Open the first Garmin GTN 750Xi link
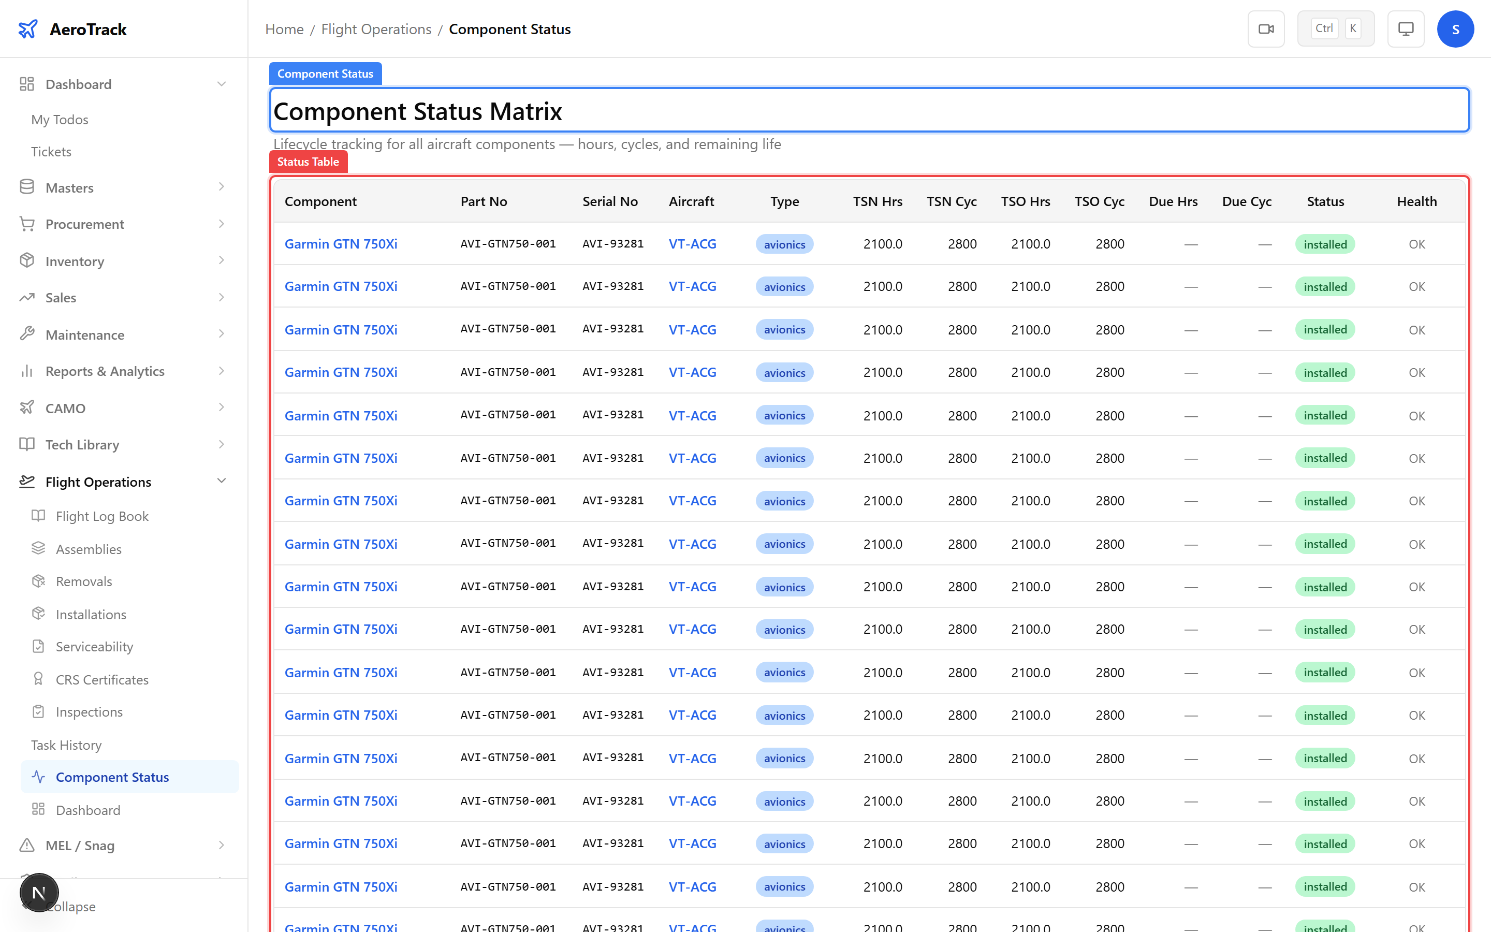 coord(341,243)
